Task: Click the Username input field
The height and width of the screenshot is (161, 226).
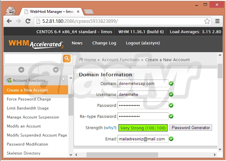Action: click(143, 94)
